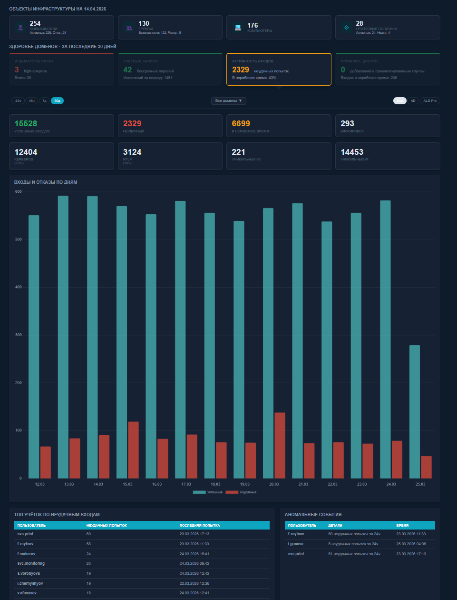Toggle the Неудачные legend swatch
The width and height of the screenshot is (457, 600).
click(x=232, y=492)
